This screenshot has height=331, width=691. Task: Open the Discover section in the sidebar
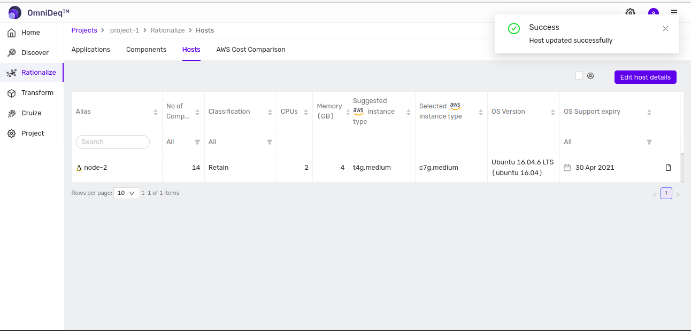pos(34,53)
